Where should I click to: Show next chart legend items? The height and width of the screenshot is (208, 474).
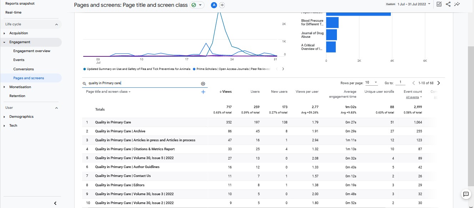pyautogui.click(x=283, y=69)
